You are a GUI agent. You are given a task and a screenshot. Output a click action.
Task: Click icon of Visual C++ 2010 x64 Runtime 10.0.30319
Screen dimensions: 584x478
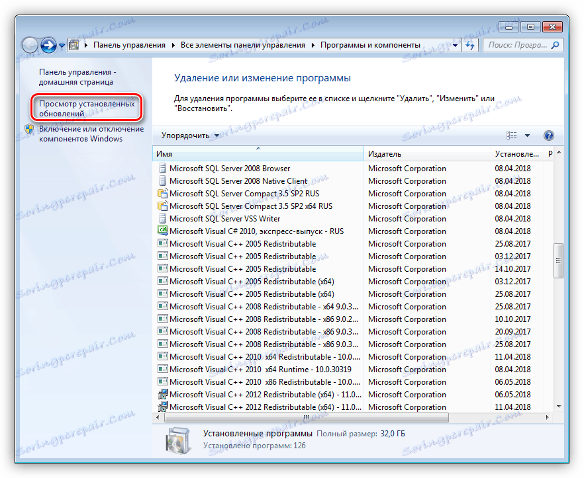[x=163, y=369]
